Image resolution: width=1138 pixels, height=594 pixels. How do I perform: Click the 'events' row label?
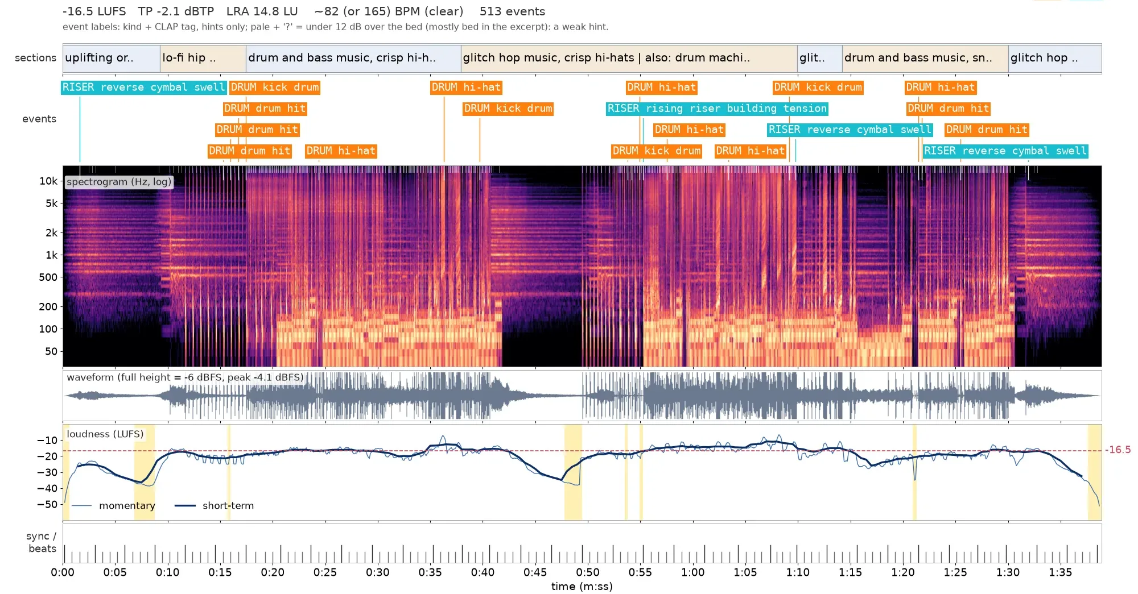click(x=39, y=119)
